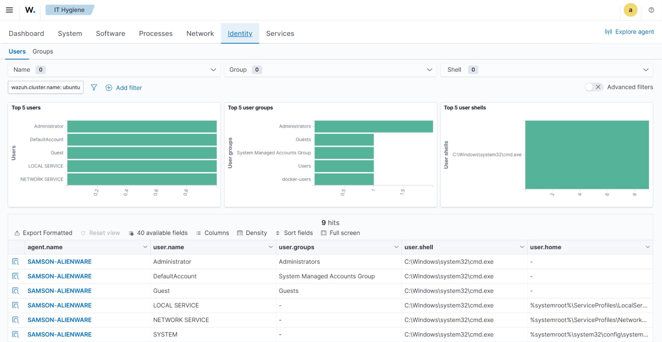Switch to the Network tab

point(200,33)
